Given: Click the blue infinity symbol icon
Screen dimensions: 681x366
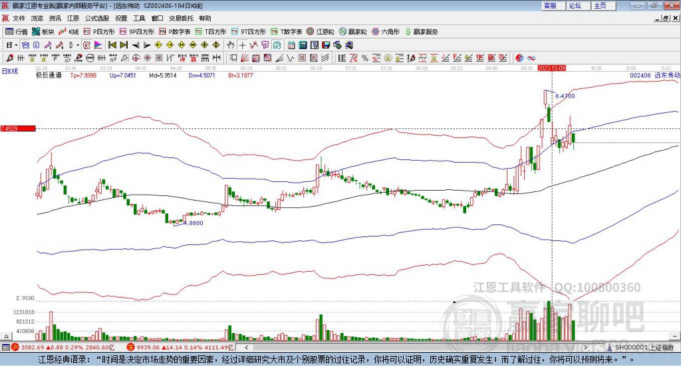Looking at the screenshot, I should click(531, 58).
